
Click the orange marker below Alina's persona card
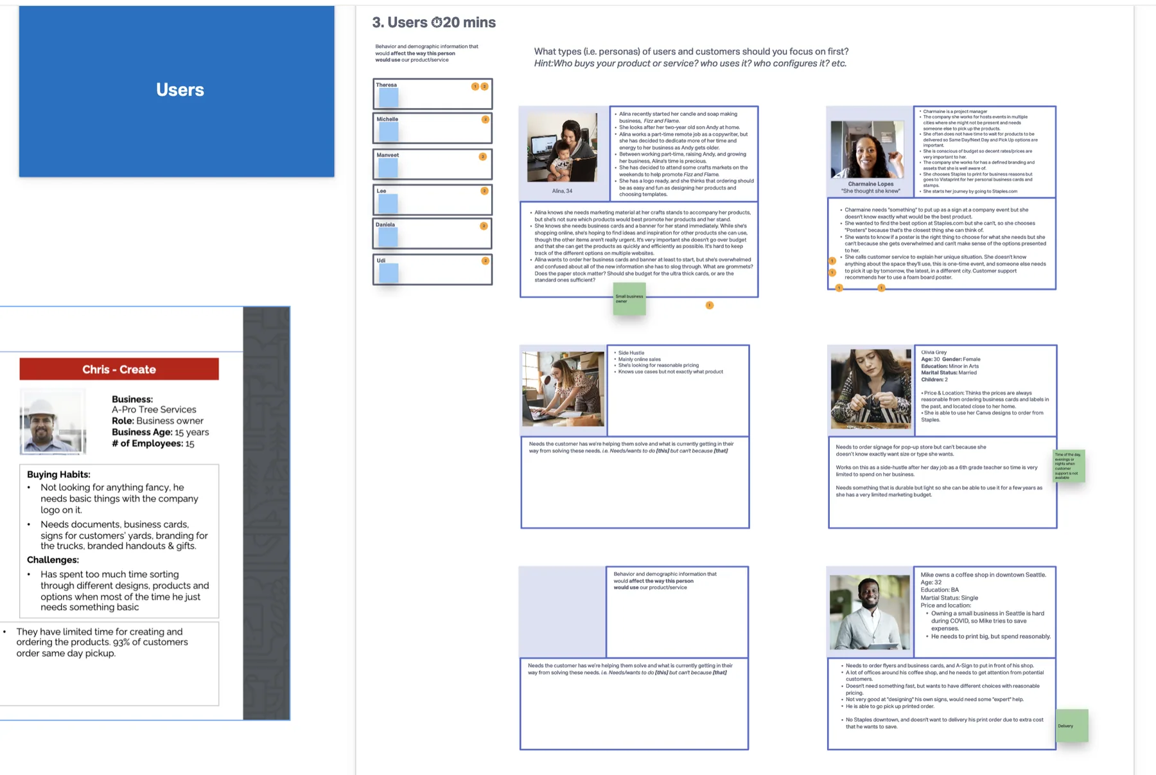(710, 305)
